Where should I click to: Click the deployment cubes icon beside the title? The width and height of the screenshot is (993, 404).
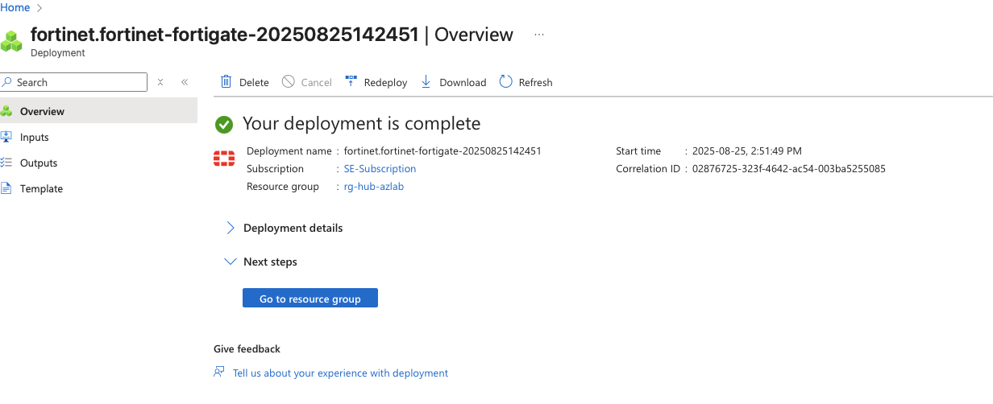coord(11,40)
